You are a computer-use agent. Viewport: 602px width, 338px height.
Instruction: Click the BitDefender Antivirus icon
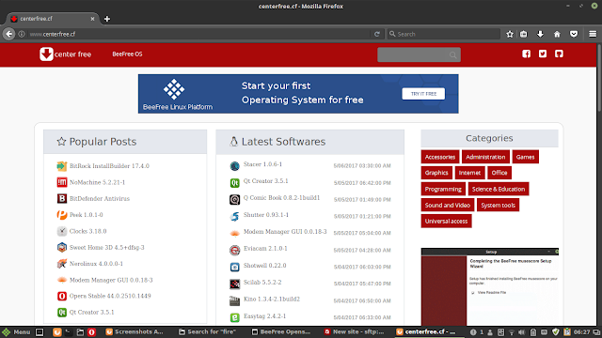[x=62, y=198]
